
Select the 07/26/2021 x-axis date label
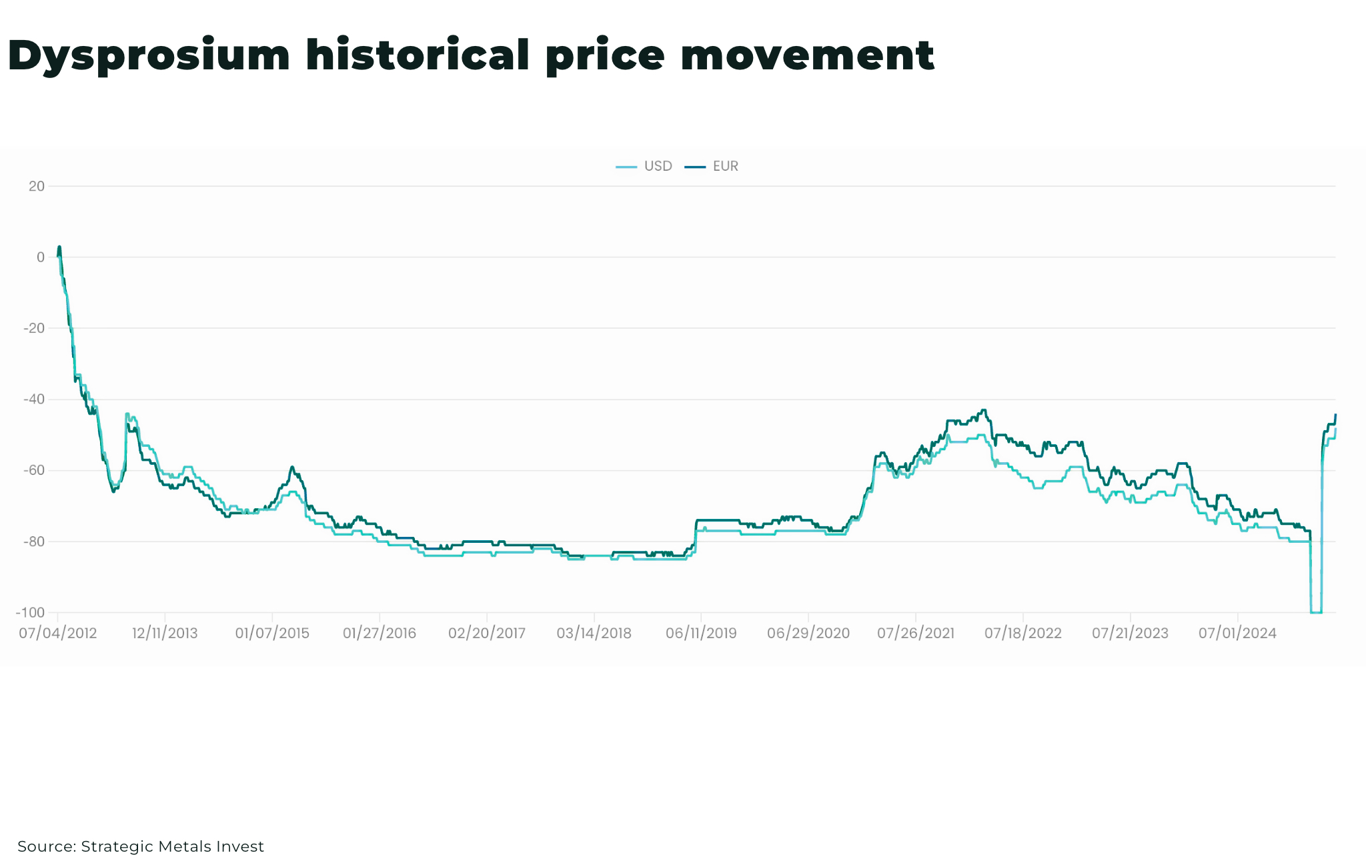point(916,633)
